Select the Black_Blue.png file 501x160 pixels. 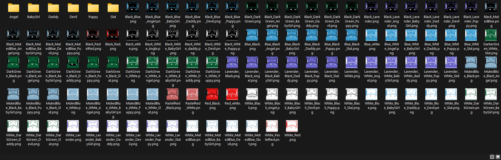point(133,8)
